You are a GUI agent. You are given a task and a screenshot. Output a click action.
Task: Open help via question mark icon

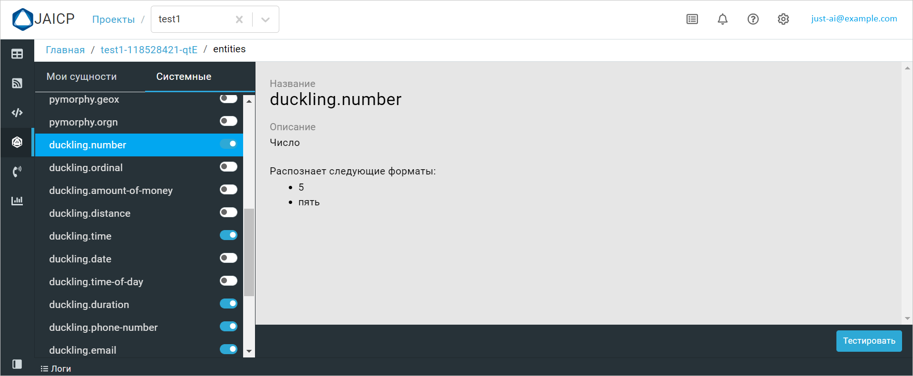coord(753,19)
